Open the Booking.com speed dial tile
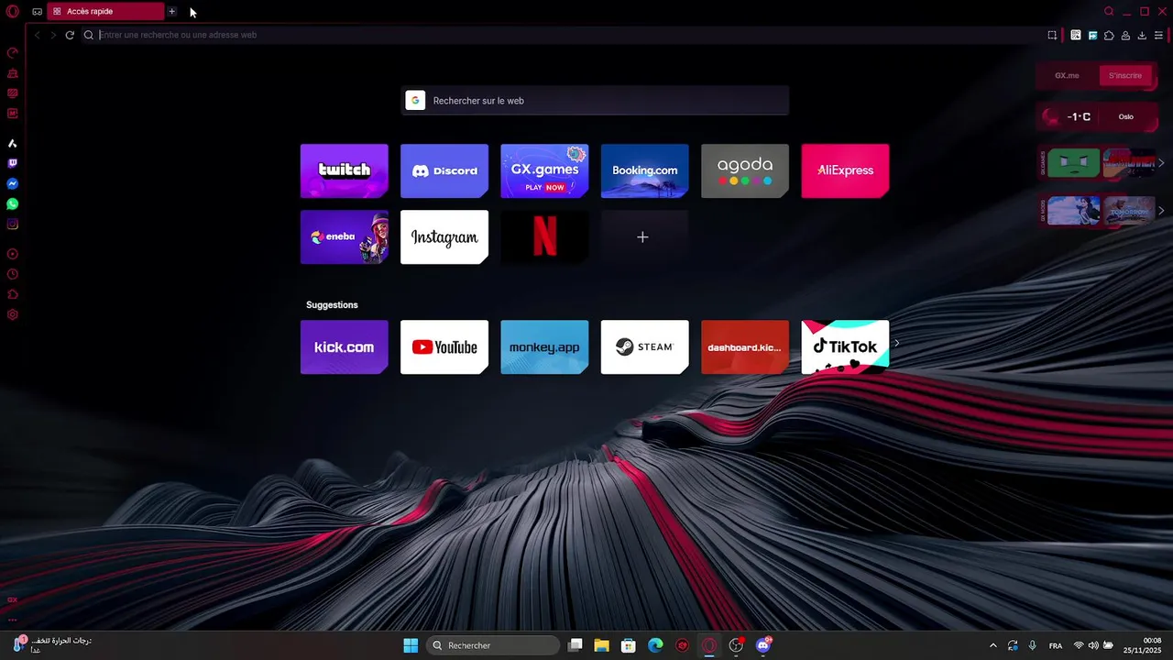 tap(645, 170)
